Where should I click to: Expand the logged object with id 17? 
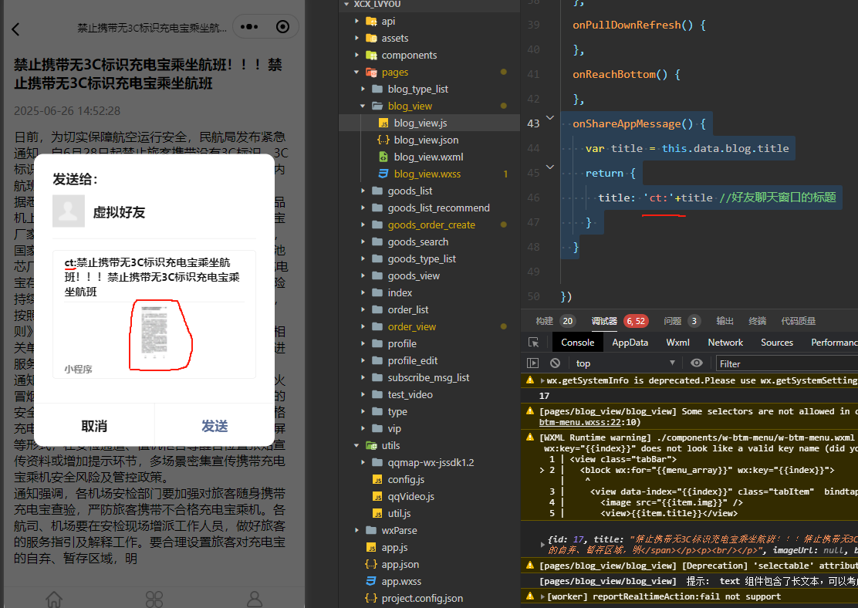[542, 544]
